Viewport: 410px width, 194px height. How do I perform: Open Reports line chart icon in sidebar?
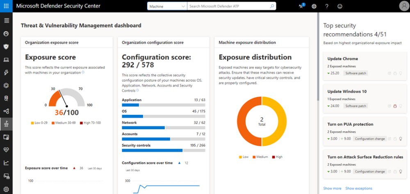pyautogui.click(x=6, y=163)
